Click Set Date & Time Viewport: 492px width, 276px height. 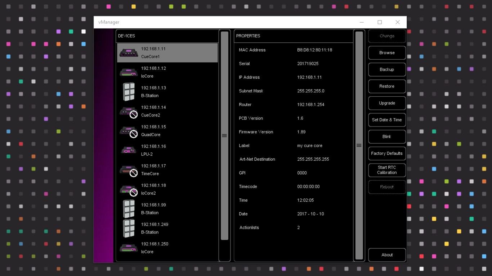387,120
